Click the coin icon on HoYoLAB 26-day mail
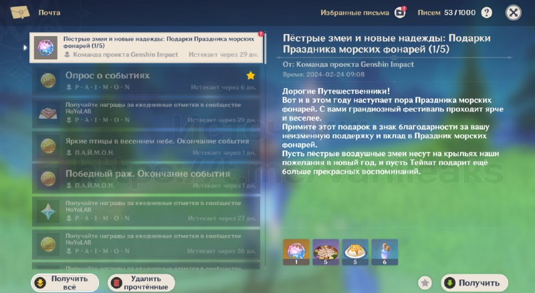The height and width of the screenshot is (293, 535). point(47,245)
